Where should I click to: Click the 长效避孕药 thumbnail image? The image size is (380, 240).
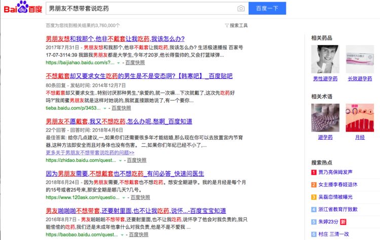point(360,59)
